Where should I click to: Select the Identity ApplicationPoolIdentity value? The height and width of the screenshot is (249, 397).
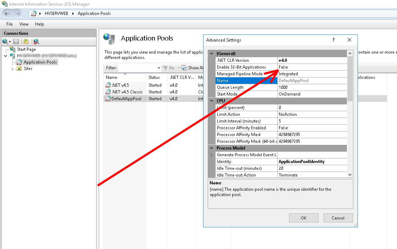pyautogui.click(x=312, y=162)
